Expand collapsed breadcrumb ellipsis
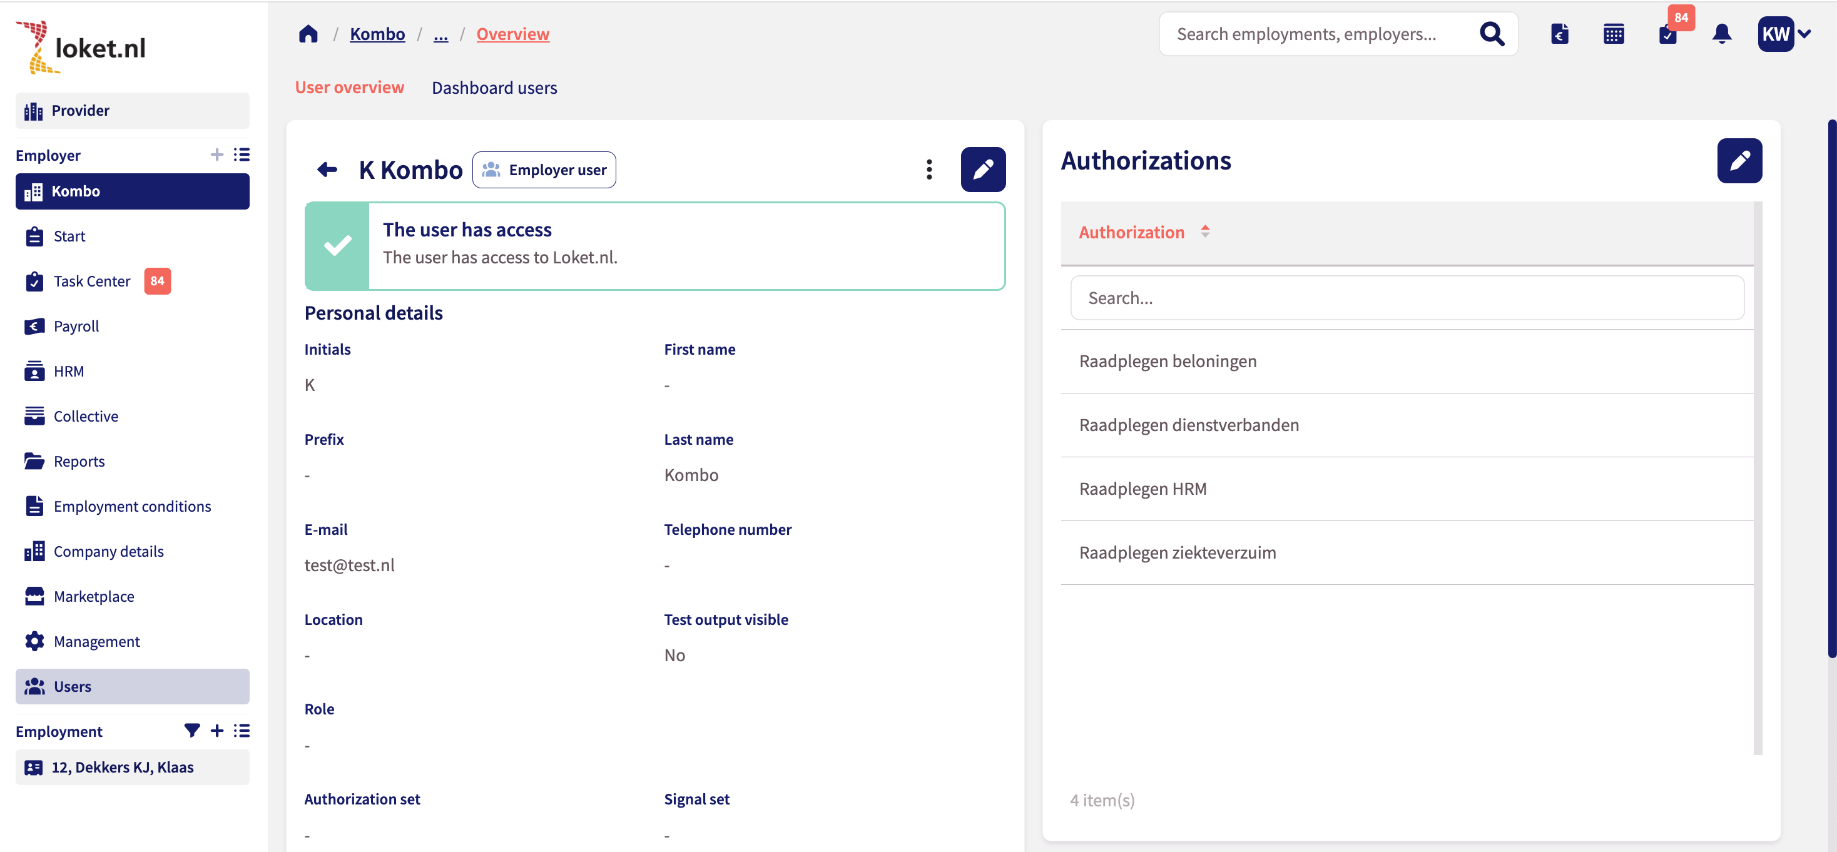 (440, 34)
